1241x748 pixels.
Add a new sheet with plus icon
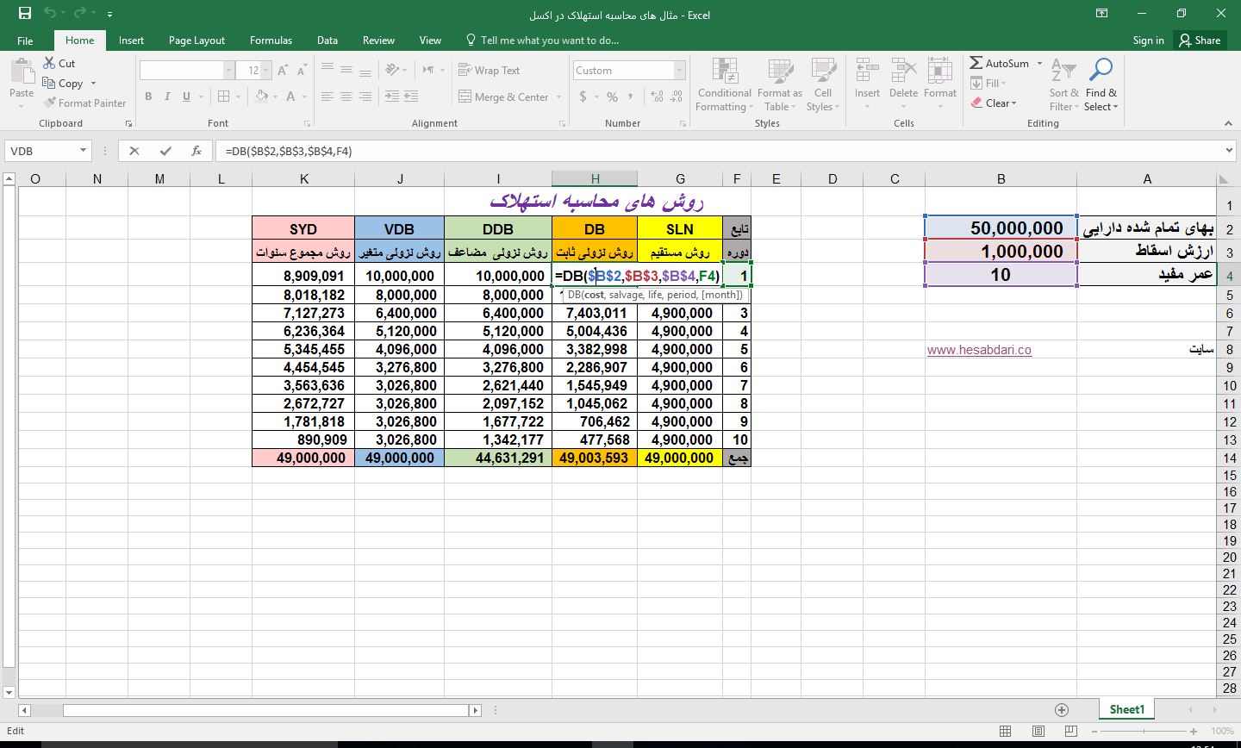tap(1062, 709)
